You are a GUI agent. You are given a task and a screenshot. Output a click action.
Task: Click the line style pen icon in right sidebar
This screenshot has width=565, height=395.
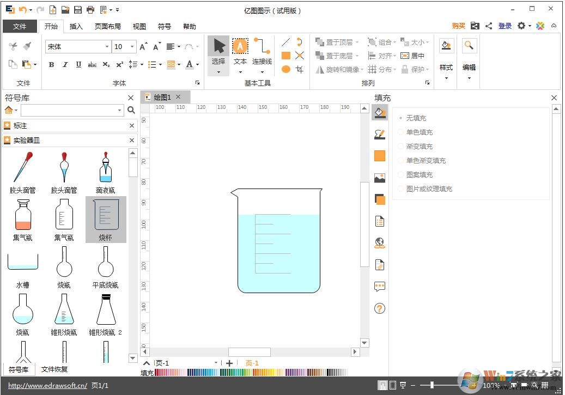coord(380,134)
